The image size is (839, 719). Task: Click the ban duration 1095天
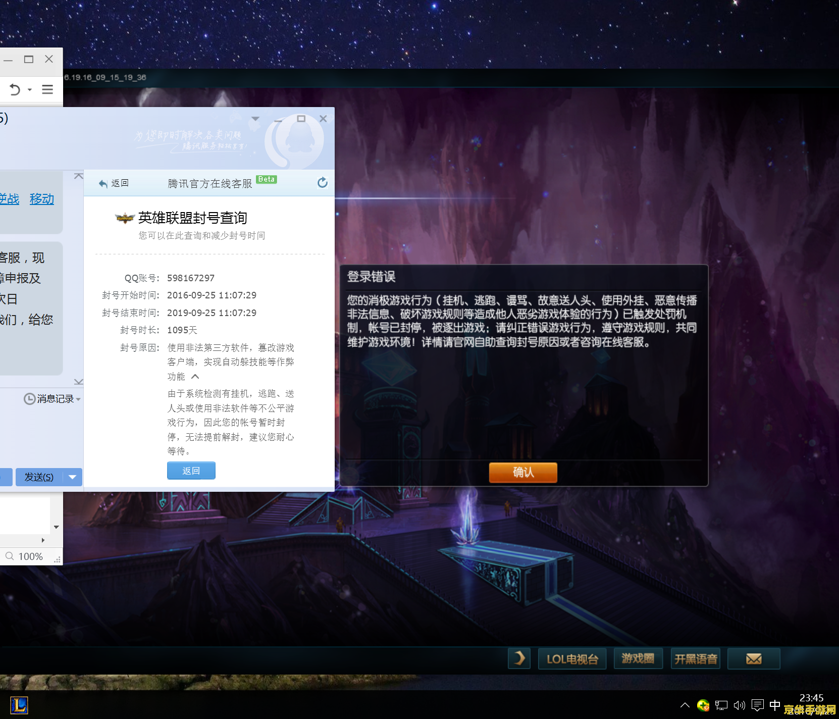pyautogui.click(x=182, y=330)
